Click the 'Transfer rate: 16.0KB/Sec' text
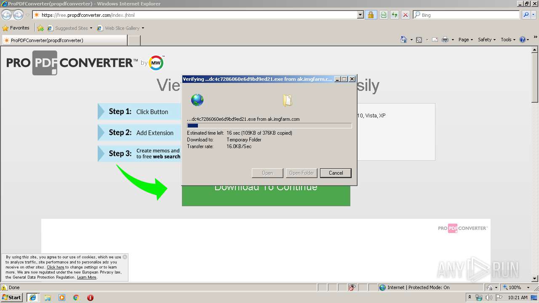Image resolution: width=539 pixels, height=303 pixels. [x=219, y=146]
